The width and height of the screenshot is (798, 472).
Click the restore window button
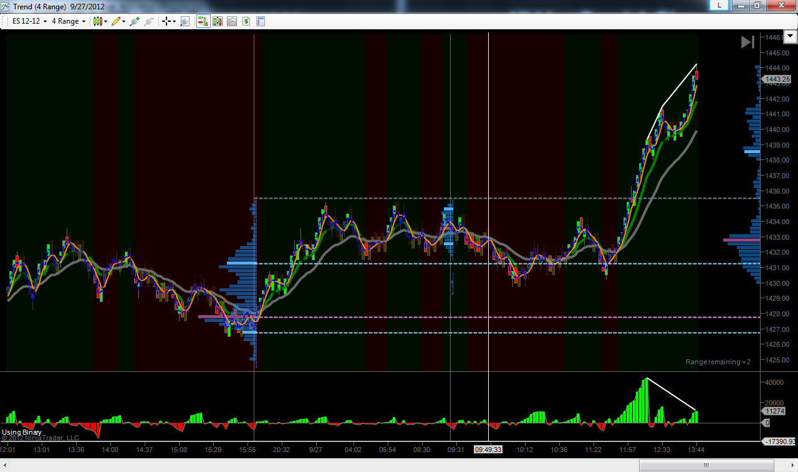(756, 5)
